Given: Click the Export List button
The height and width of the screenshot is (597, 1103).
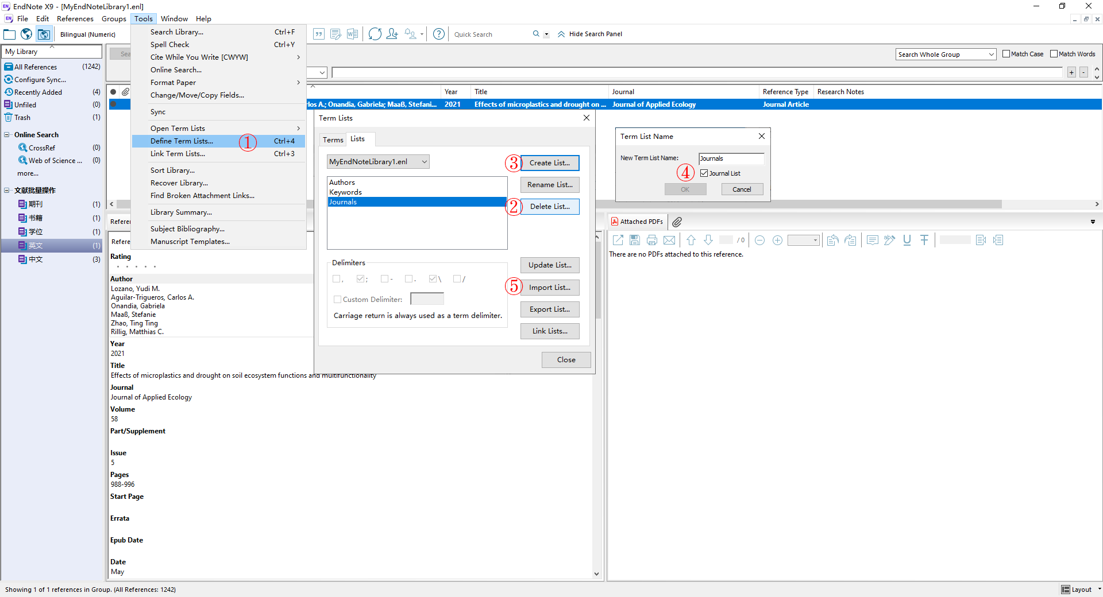Looking at the screenshot, I should pyautogui.click(x=550, y=309).
